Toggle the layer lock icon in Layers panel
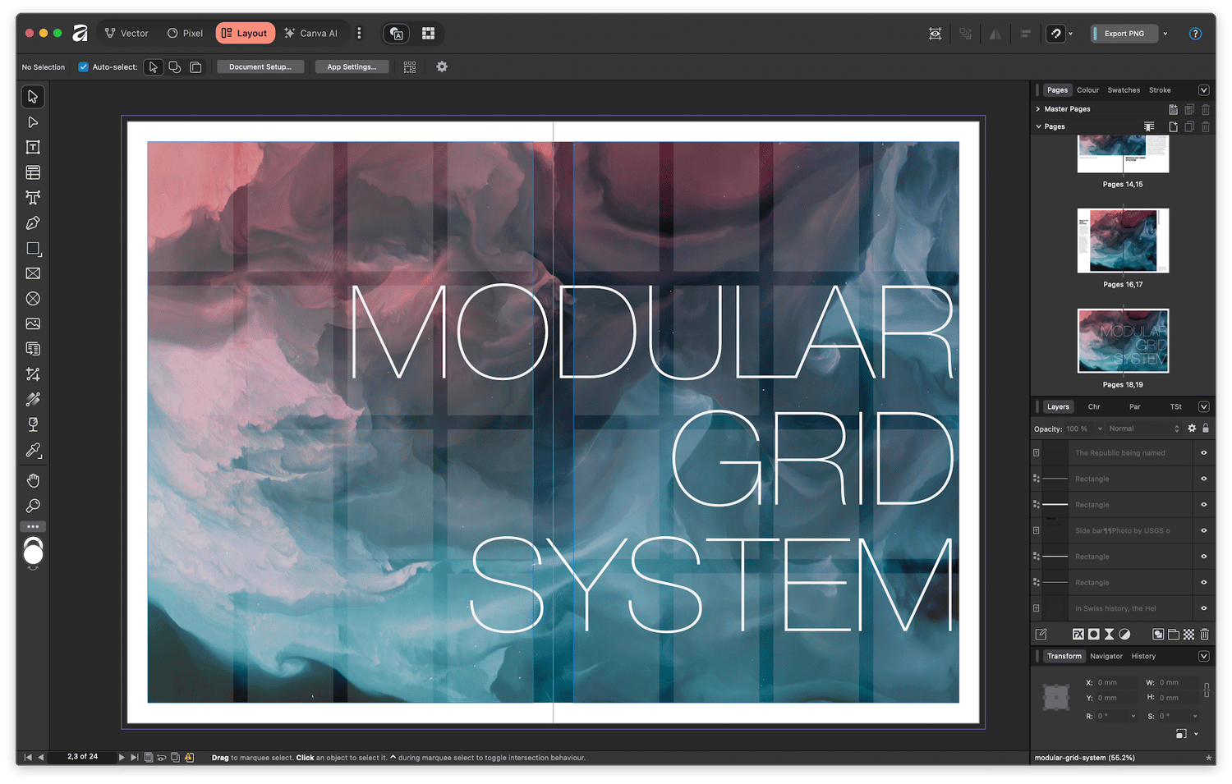 [x=1206, y=429]
